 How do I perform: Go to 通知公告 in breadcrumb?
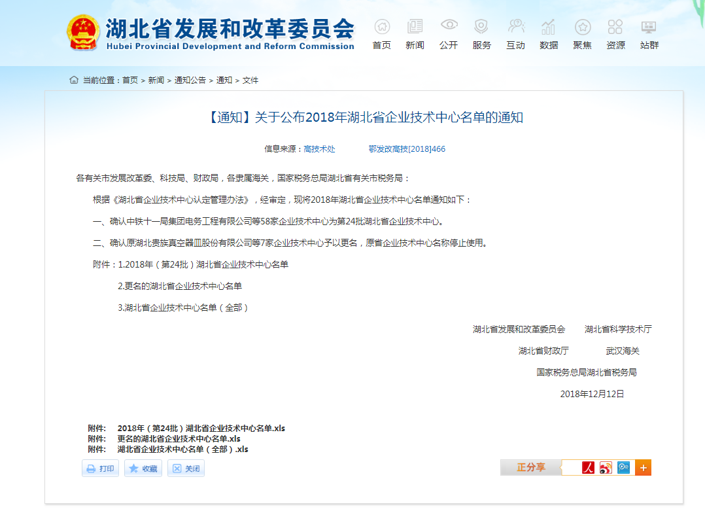tap(190, 80)
